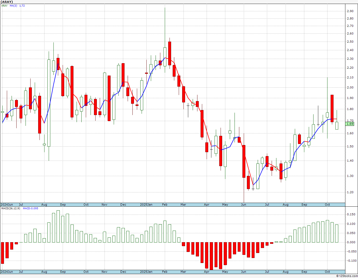
Task: Click the 2.70 price axis label
Action: [350, 26]
